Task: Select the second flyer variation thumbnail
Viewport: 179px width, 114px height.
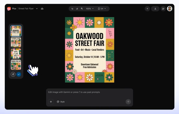Action: coord(16,42)
